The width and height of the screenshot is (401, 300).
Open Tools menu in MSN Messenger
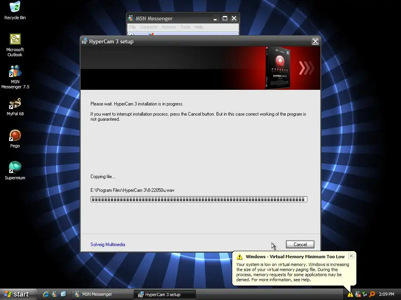[x=185, y=27]
